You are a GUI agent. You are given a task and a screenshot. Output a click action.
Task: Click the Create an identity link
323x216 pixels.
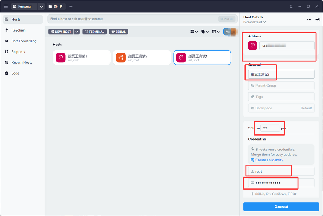269,160
